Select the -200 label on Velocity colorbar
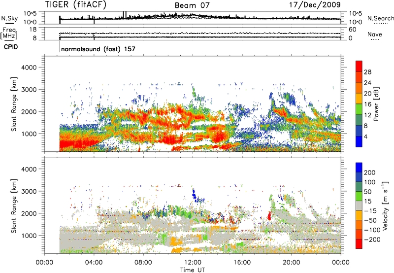The height and width of the screenshot is (273, 394). [372, 239]
